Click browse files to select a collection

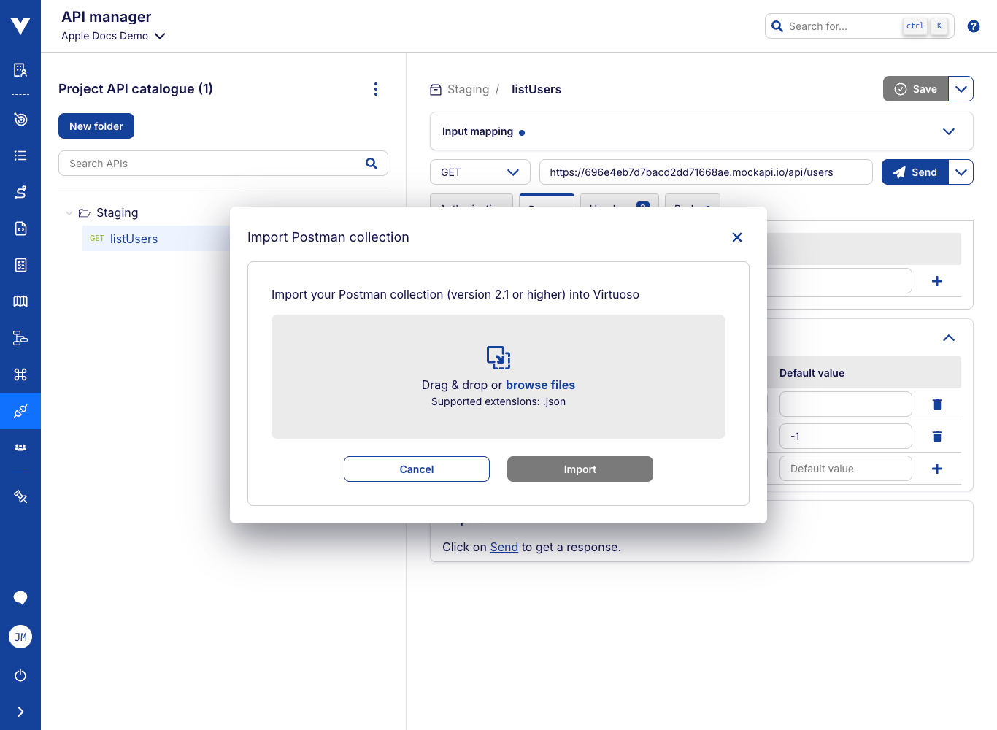pyautogui.click(x=540, y=385)
